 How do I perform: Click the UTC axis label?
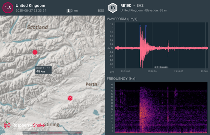[112, 72]
